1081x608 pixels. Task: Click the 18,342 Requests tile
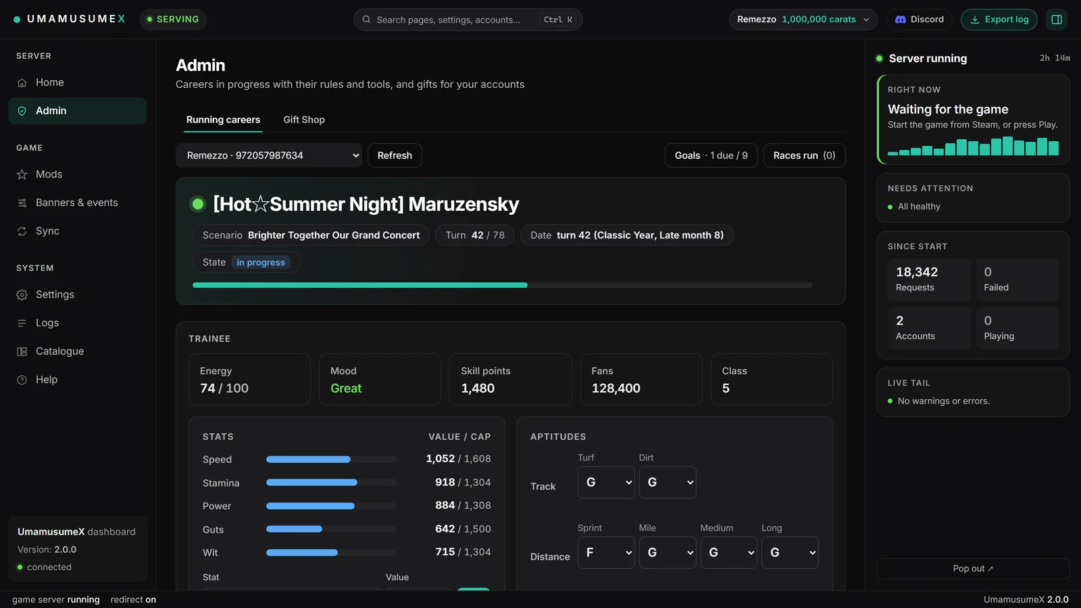[x=929, y=279]
